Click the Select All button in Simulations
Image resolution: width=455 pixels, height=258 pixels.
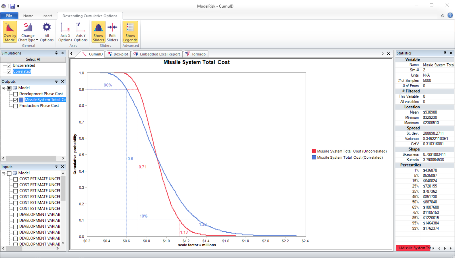(x=33, y=59)
